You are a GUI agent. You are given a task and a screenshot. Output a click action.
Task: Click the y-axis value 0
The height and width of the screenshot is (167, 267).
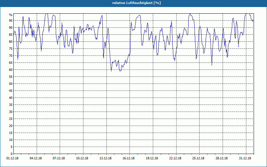(x=12, y=154)
